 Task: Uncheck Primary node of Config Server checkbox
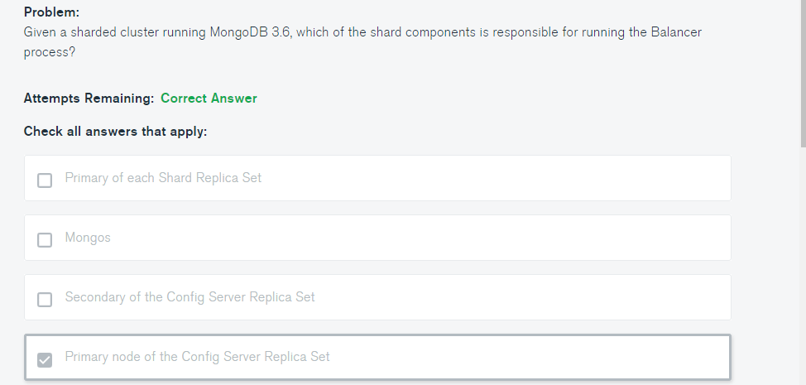[45, 359]
